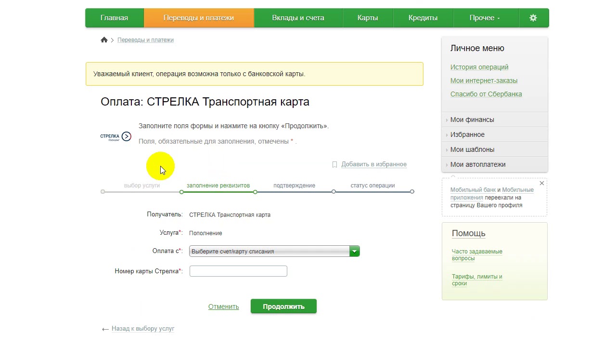Open settings gear in top navigation
This screenshot has width=616, height=347.
tap(533, 18)
